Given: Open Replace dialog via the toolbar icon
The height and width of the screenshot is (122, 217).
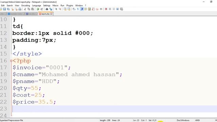Looking at the screenshot, I should point(51,9).
